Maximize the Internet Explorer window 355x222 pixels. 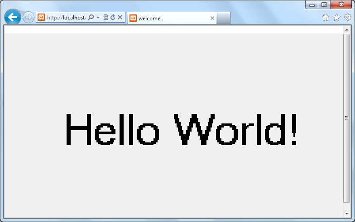click(x=324, y=5)
